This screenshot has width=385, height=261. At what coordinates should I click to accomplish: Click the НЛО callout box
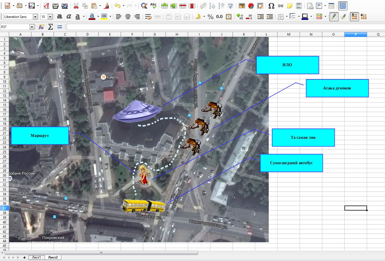point(287,65)
